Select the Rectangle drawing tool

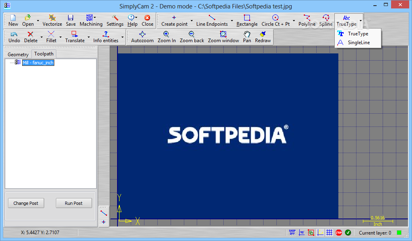tap(247, 20)
